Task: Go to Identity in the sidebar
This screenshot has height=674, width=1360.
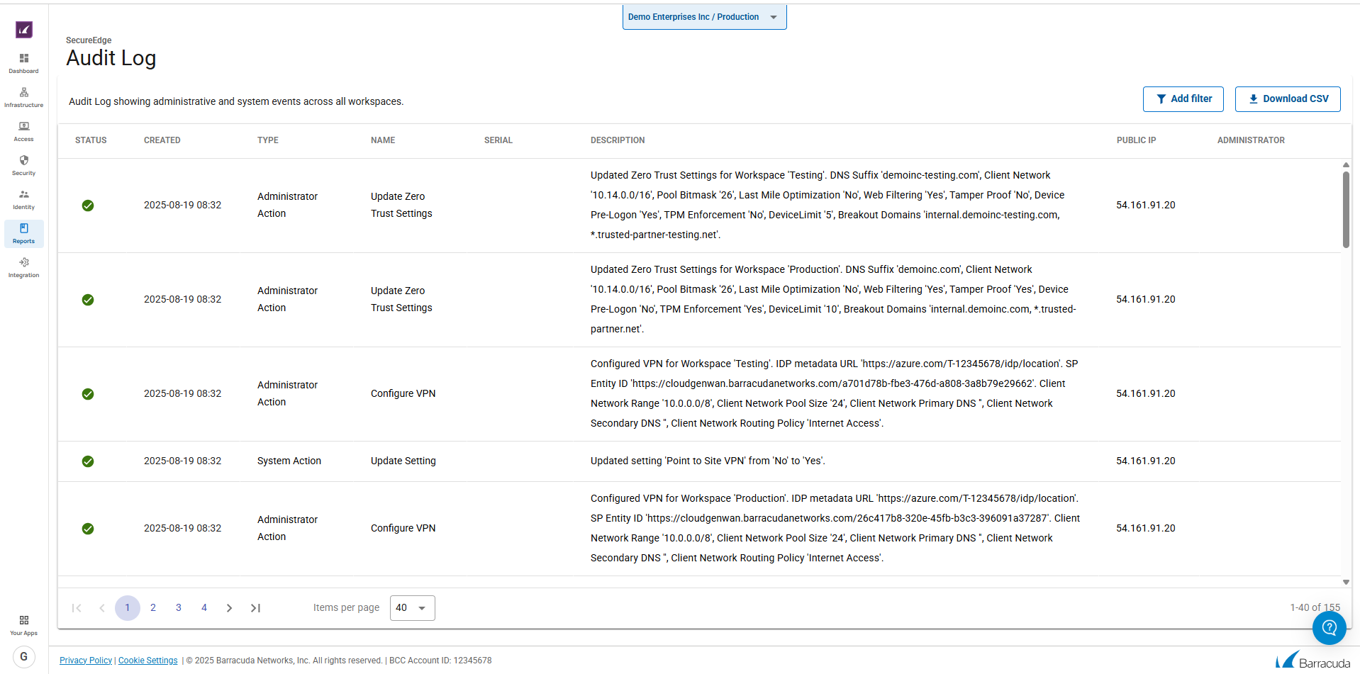Action: 24,198
